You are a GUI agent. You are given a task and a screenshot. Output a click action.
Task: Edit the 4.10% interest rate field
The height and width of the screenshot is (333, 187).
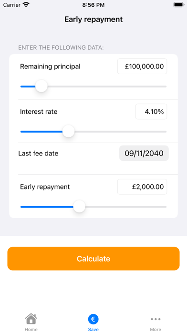click(151, 111)
